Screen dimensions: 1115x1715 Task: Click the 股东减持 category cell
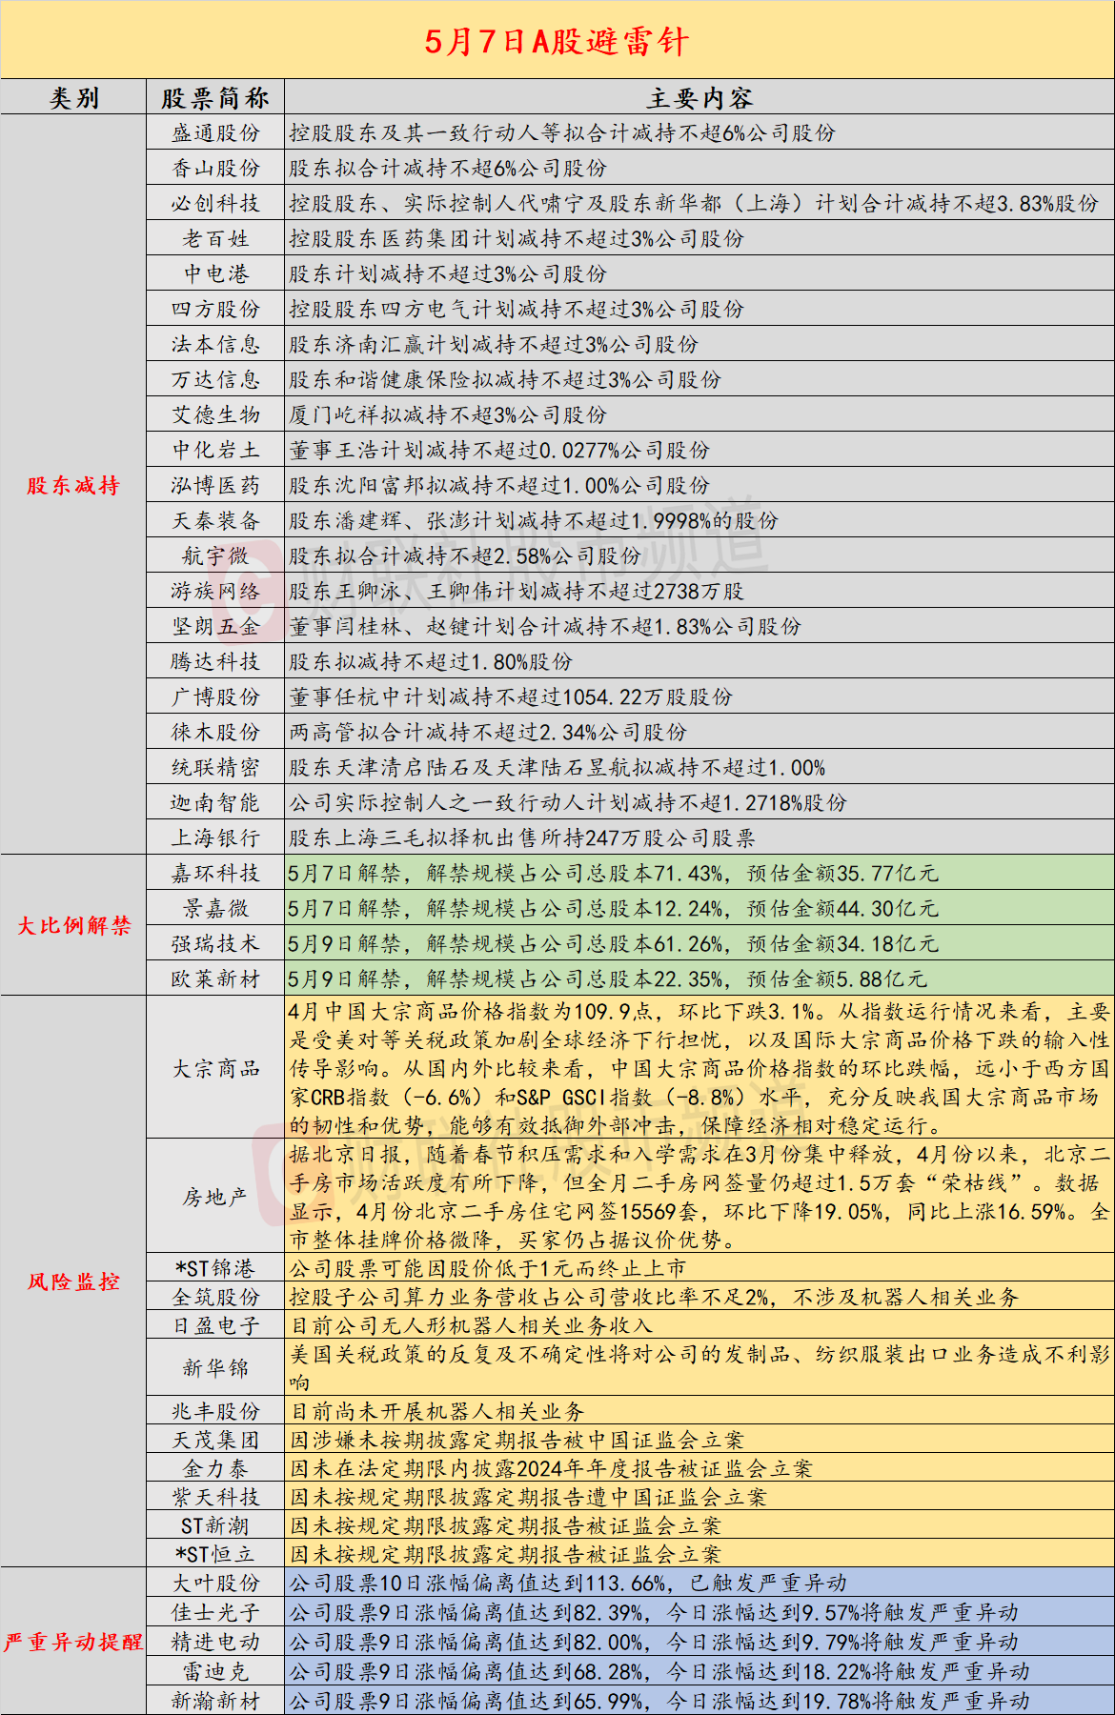click(73, 485)
